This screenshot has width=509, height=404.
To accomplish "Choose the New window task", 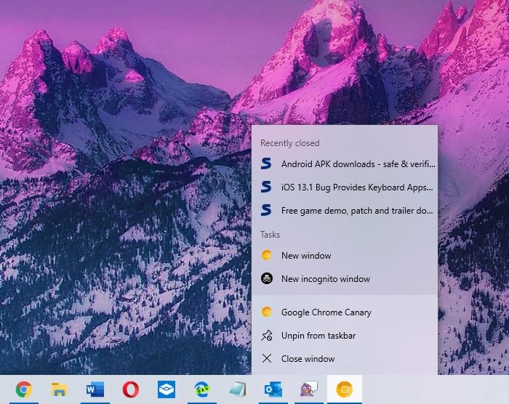I will [x=345, y=255].
